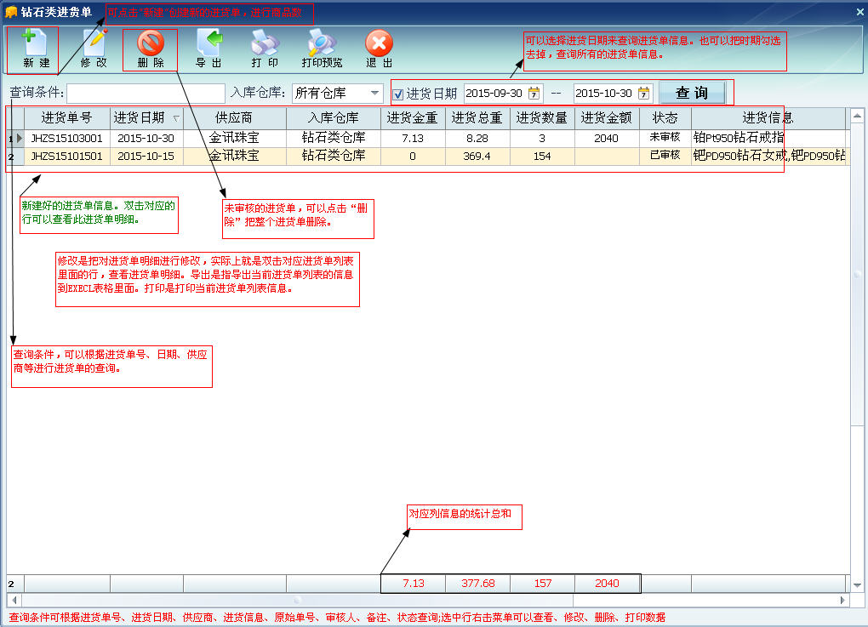This screenshot has width=868, height=627.
Task: Click date cell 2015-10-30
Action: click(146, 139)
